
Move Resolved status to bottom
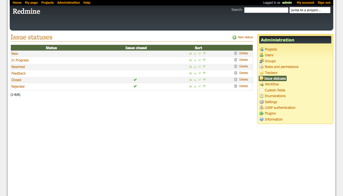click(204, 67)
